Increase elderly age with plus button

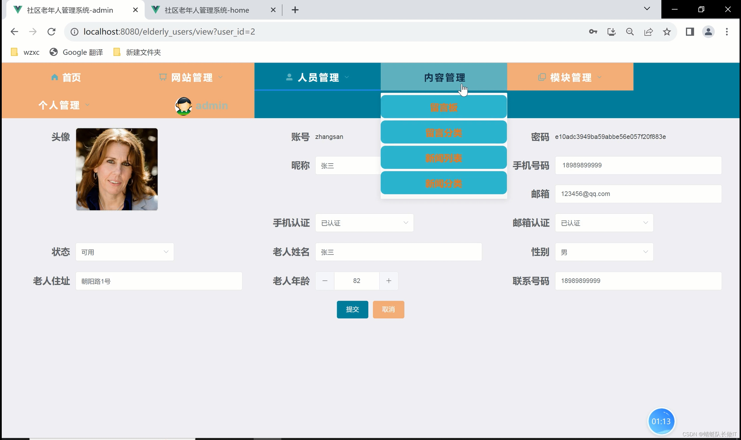click(389, 281)
